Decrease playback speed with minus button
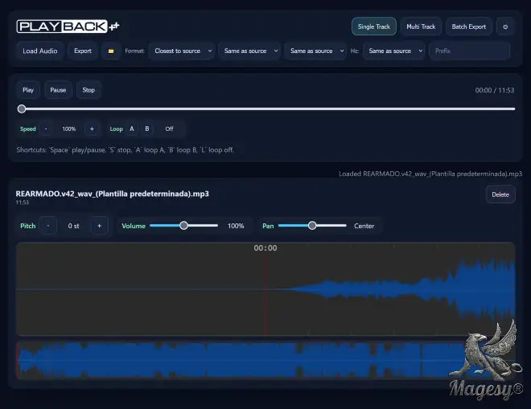Viewport: 531px width, 409px height. click(x=46, y=129)
